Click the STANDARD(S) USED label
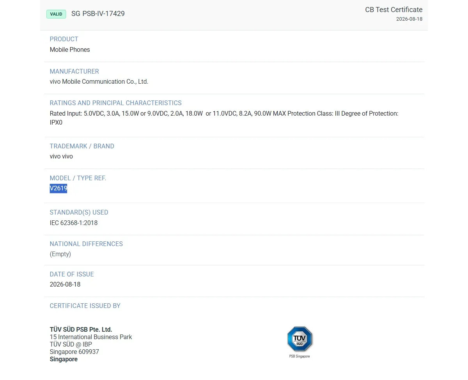 79,212
